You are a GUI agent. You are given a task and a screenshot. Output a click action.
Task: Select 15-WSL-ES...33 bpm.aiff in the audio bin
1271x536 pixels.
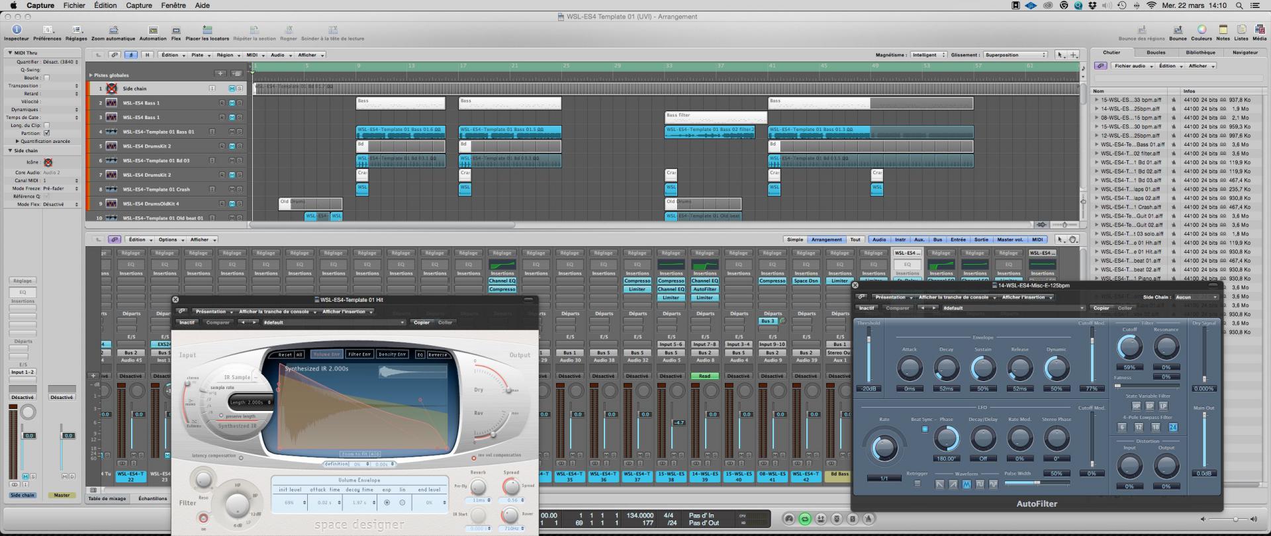click(1131, 100)
